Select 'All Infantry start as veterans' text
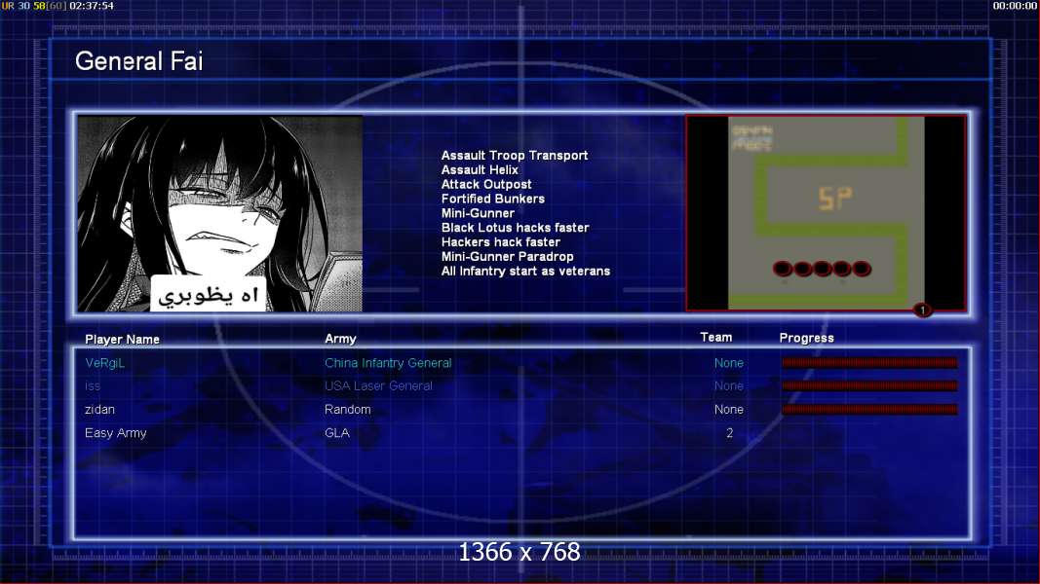The width and height of the screenshot is (1040, 584). 525,272
